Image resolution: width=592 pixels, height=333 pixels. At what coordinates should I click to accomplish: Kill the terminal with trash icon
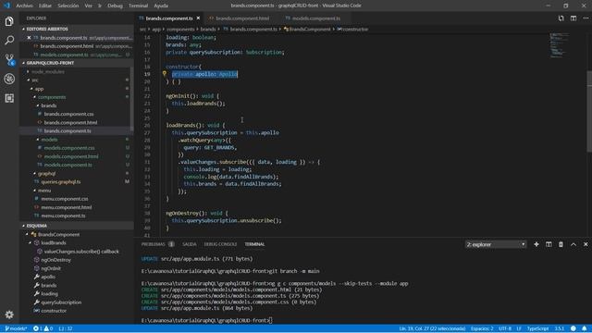pos(561,244)
